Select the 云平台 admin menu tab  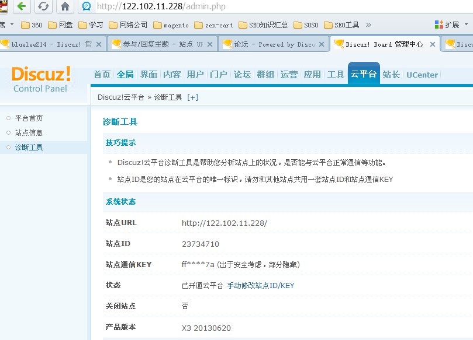(364, 73)
